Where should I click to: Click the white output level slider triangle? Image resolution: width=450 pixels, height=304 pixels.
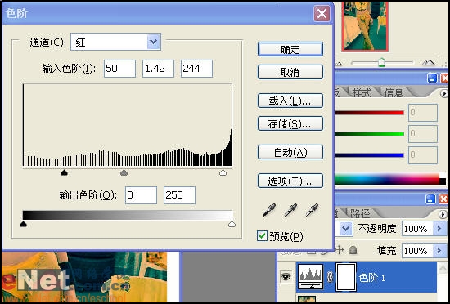pos(232,224)
